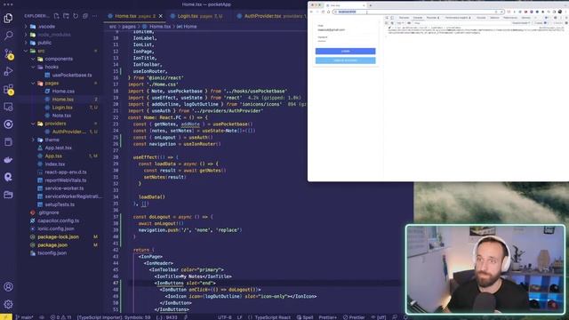Open the Extensions view
The height and width of the screenshot is (320, 569).
[8, 89]
